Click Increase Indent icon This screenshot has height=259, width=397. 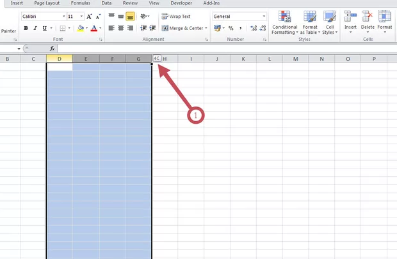(152, 28)
